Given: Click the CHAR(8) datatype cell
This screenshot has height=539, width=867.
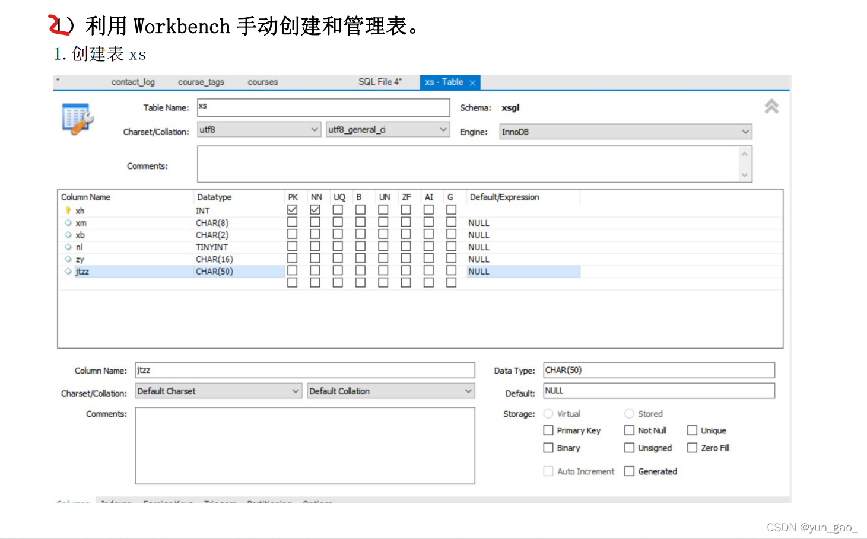Looking at the screenshot, I should [x=212, y=223].
